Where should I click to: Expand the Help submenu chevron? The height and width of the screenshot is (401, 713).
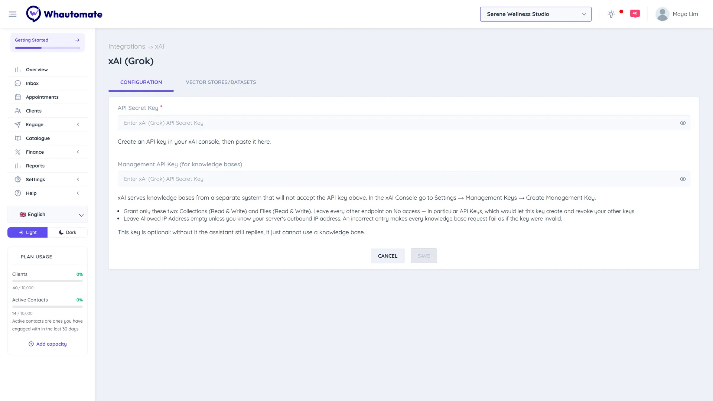click(x=78, y=193)
